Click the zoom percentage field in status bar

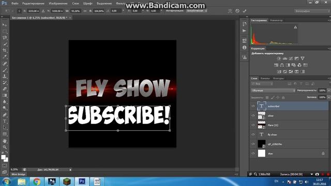coord(14,169)
